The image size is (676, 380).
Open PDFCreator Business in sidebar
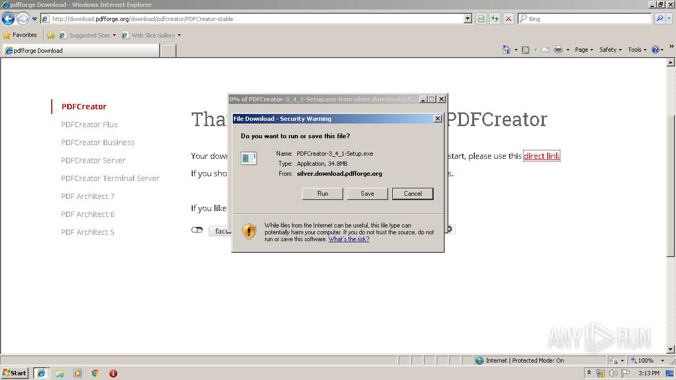click(98, 142)
